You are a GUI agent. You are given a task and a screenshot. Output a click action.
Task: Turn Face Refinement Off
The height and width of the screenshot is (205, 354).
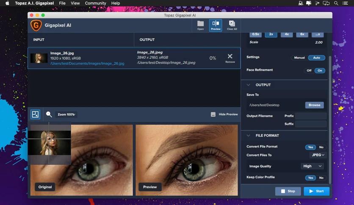click(309, 71)
